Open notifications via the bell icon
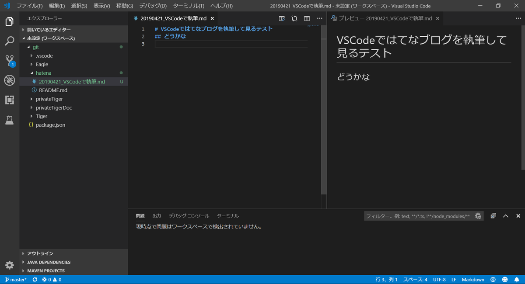The height and width of the screenshot is (284, 525). click(x=518, y=279)
